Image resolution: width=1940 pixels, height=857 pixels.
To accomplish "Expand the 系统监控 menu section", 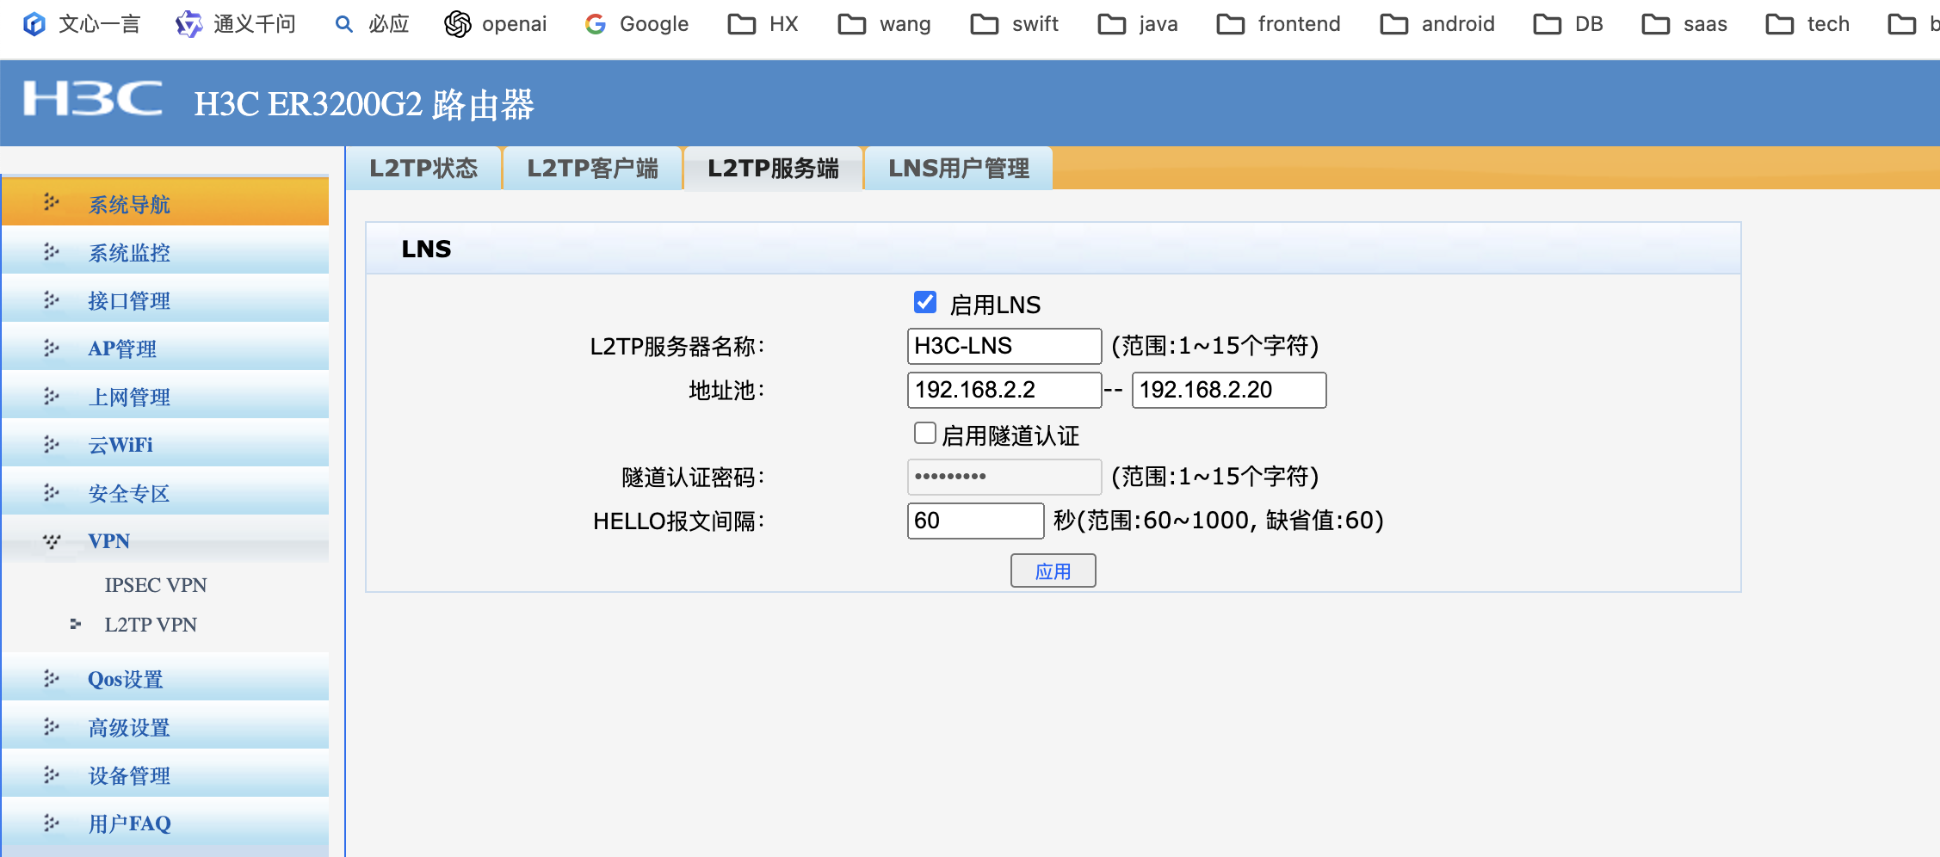I will (x=165, y=250).
